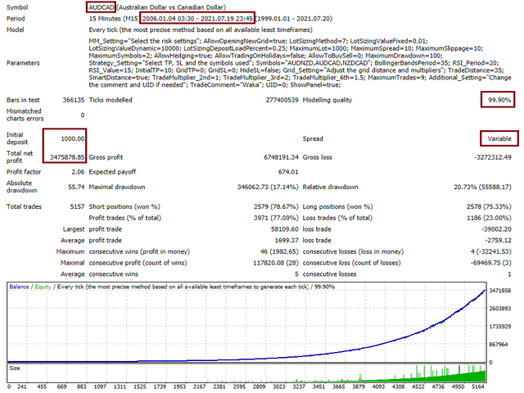The width and height of the screenshot is (524, 393).
Task: Click the expected payoff 674.01
Action: (288, 172)
